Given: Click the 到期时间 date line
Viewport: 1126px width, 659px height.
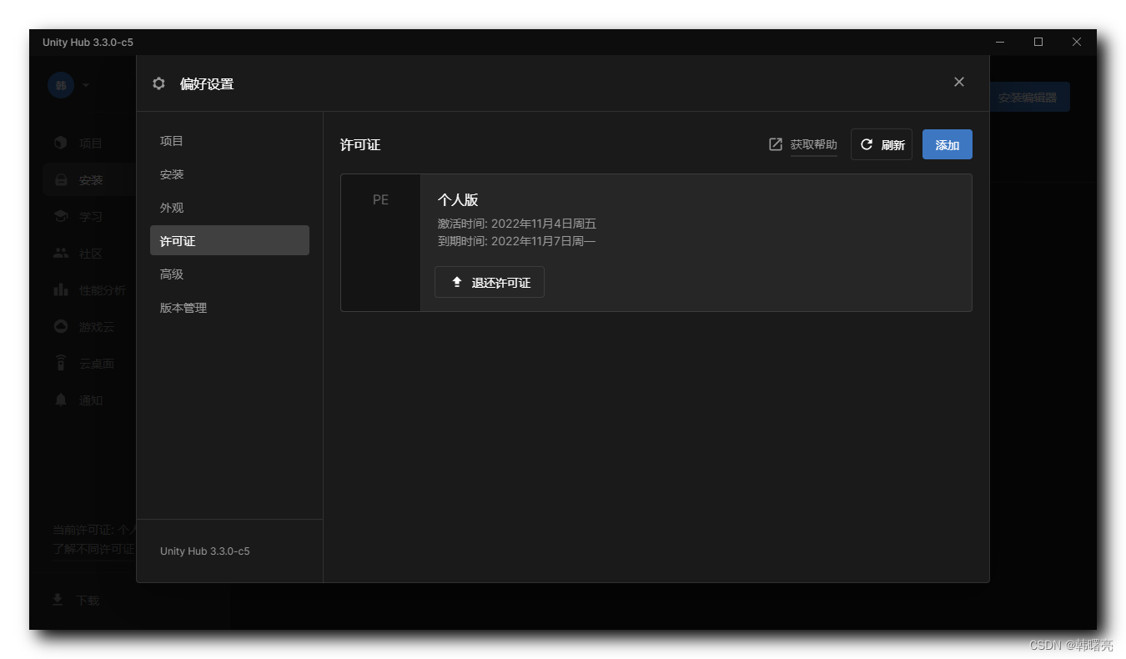Looking at the screenshot, I should point(517,241).
